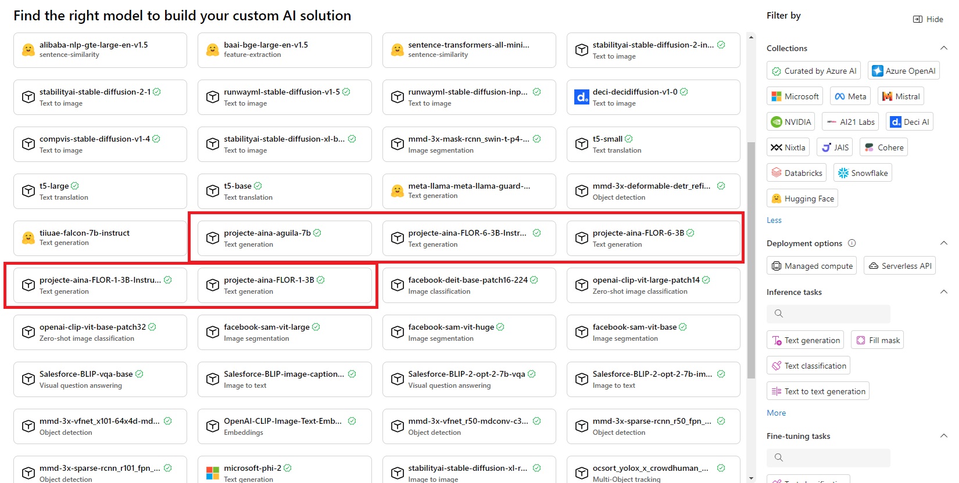Viewport: 959px width, 483px height.
Task: Toggle the Managed compute deployment option
Action: point(811,266)
